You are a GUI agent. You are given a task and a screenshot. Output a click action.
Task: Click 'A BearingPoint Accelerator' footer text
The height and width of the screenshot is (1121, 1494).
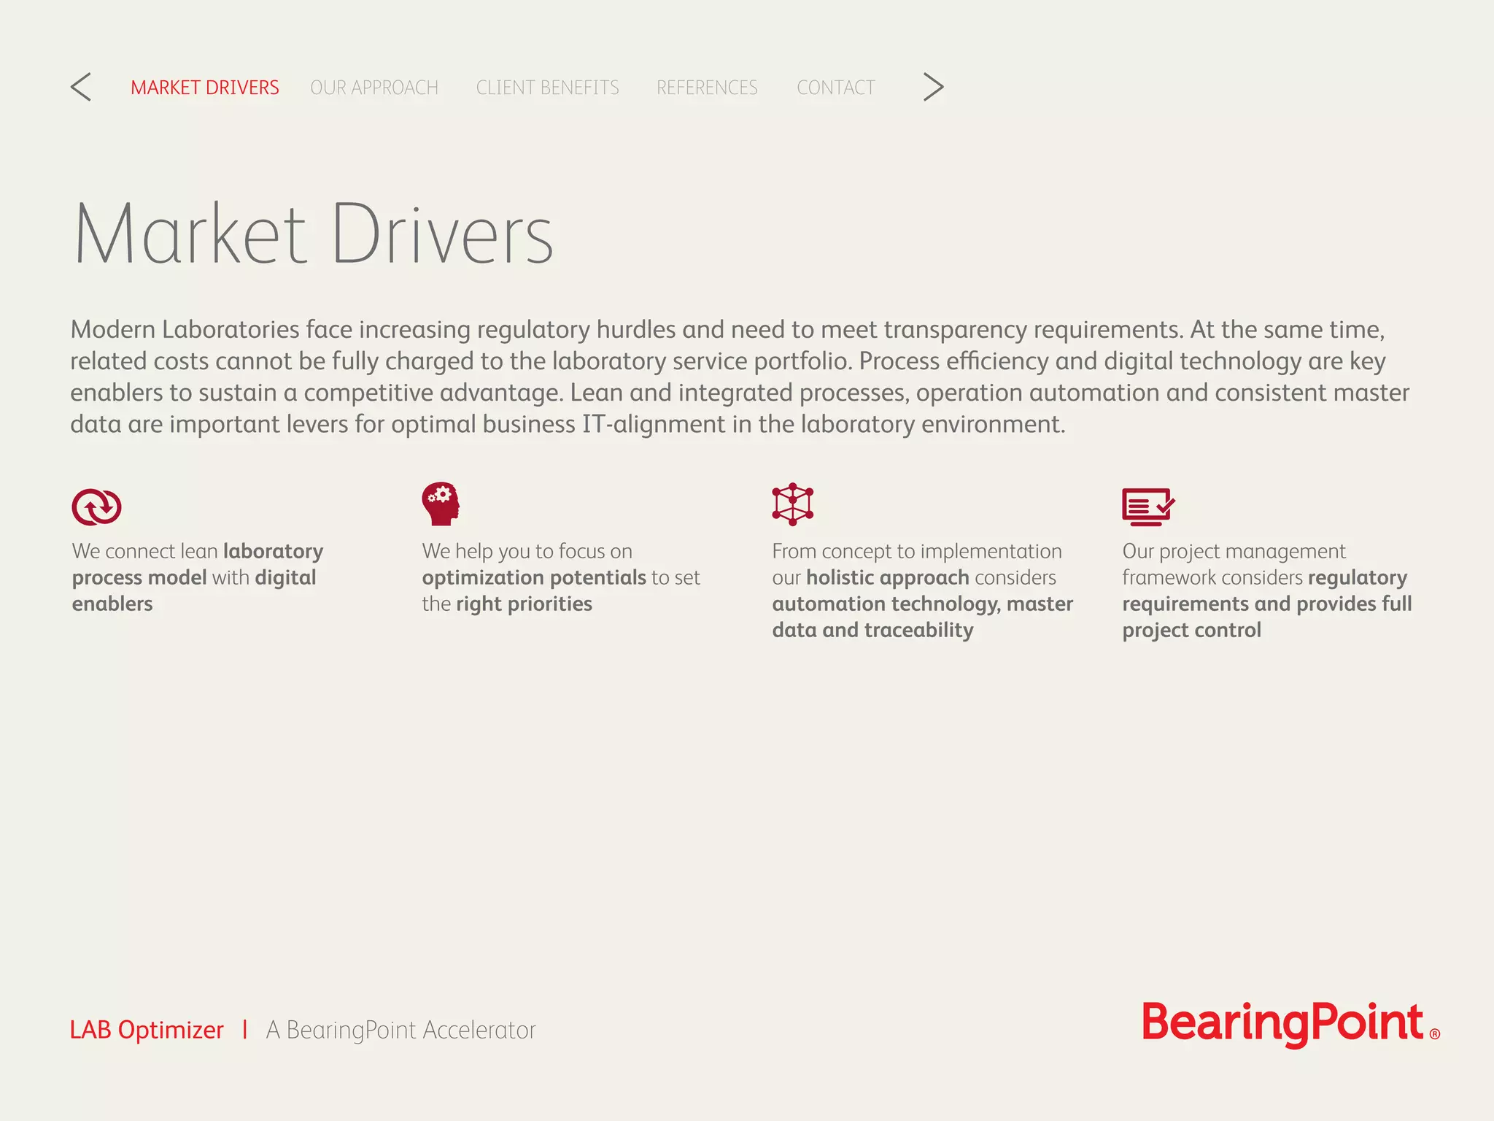click(400, 1030)
